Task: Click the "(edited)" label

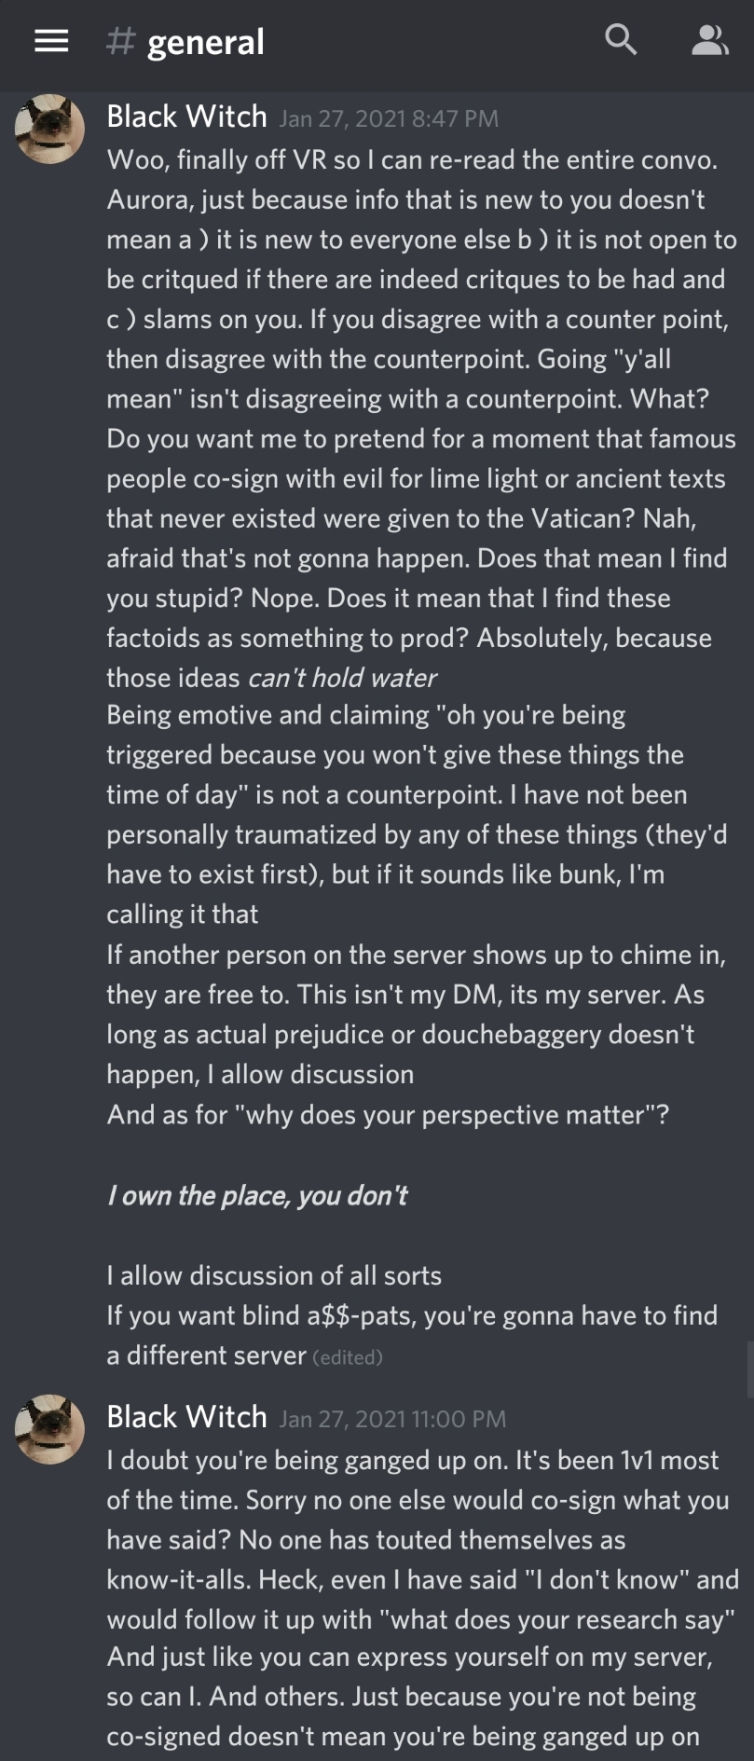Action: click(348, 1357)
